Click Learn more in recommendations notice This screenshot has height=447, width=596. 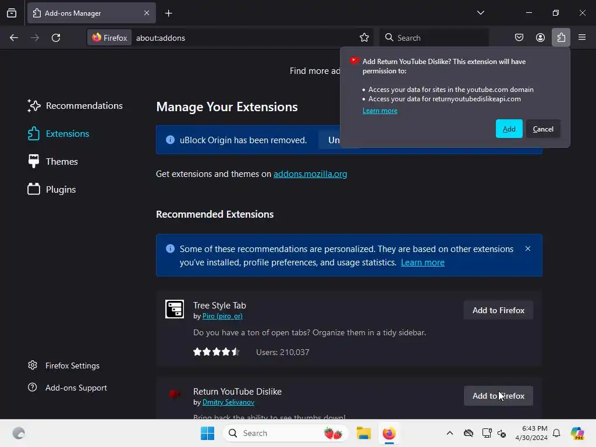[423, 262]
